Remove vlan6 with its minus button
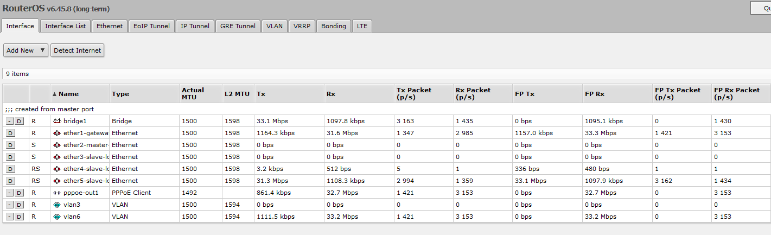771x235 pixels. (x=10, y=217)
